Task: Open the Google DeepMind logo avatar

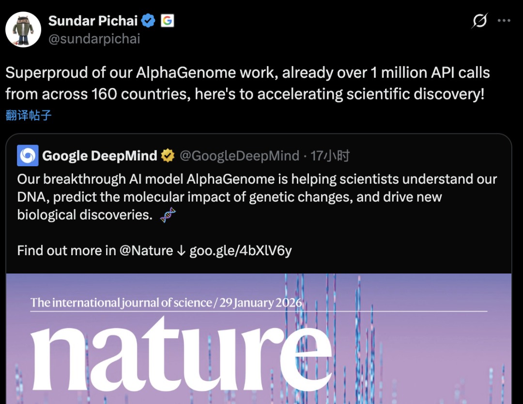Action: click(27, 156)
